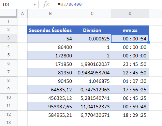Select row 8 header
This screenshot has width=162, height=126.
coord(9,81)
